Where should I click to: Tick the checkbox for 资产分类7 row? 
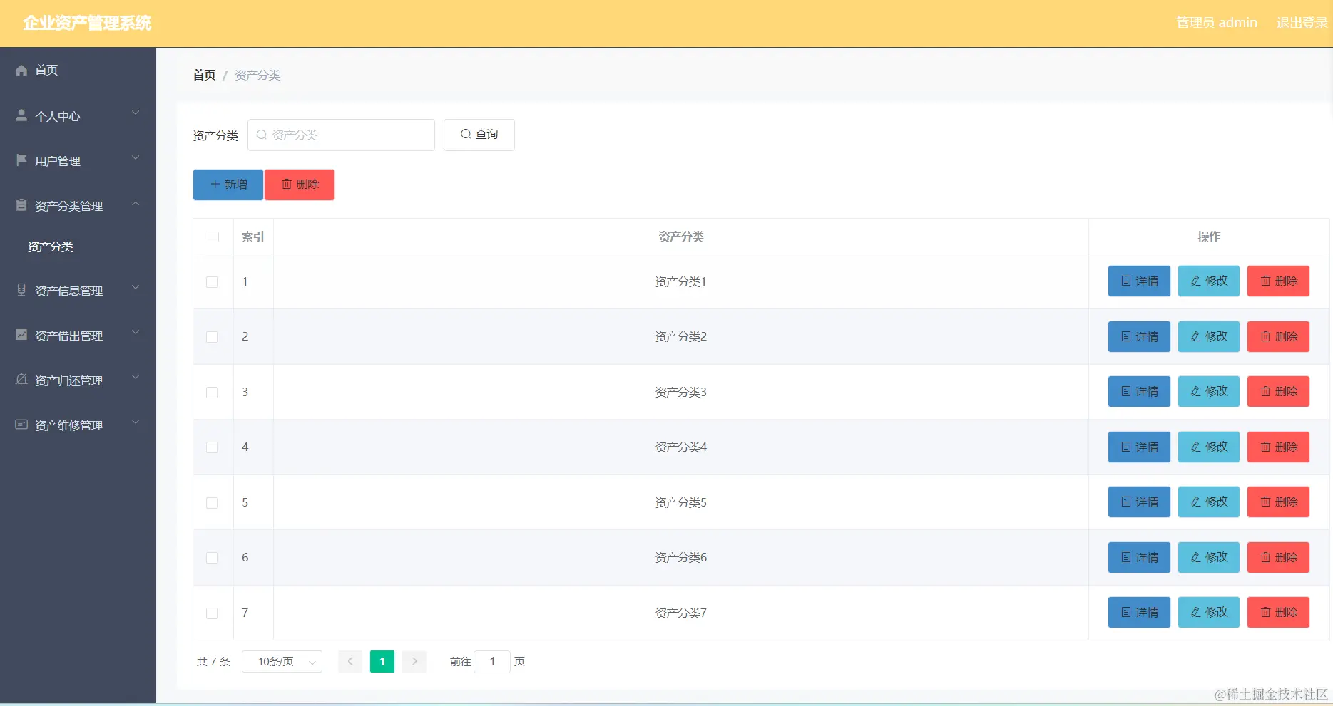(x=212, y=613)
